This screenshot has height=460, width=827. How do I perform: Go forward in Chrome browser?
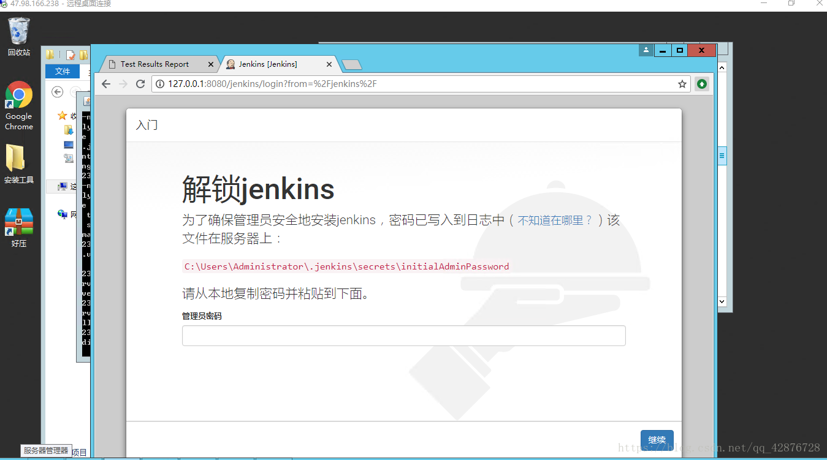[x=123, y=84]
